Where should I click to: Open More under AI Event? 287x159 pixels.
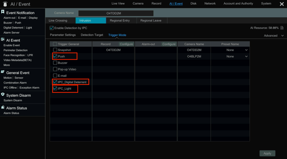point(6,65)
